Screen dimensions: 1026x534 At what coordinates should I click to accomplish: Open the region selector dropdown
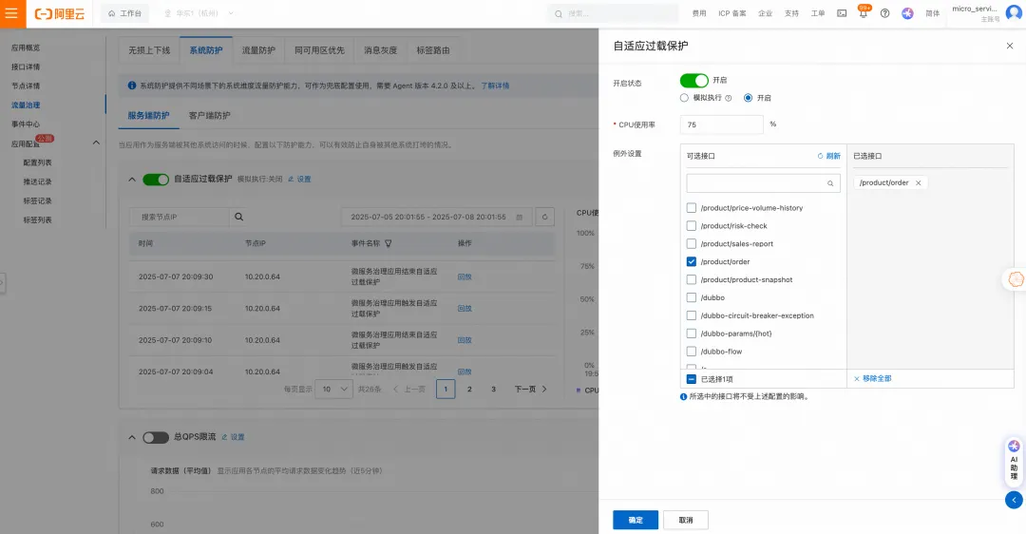pyautogui.click(x=199, y=13)
